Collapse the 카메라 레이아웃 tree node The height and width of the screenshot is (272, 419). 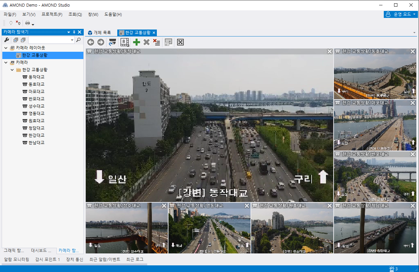(6, 48)
